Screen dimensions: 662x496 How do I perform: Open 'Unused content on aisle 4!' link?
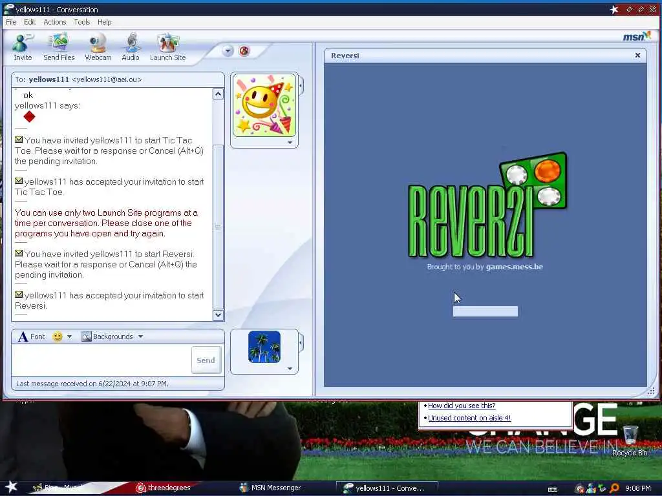(469, 418)
